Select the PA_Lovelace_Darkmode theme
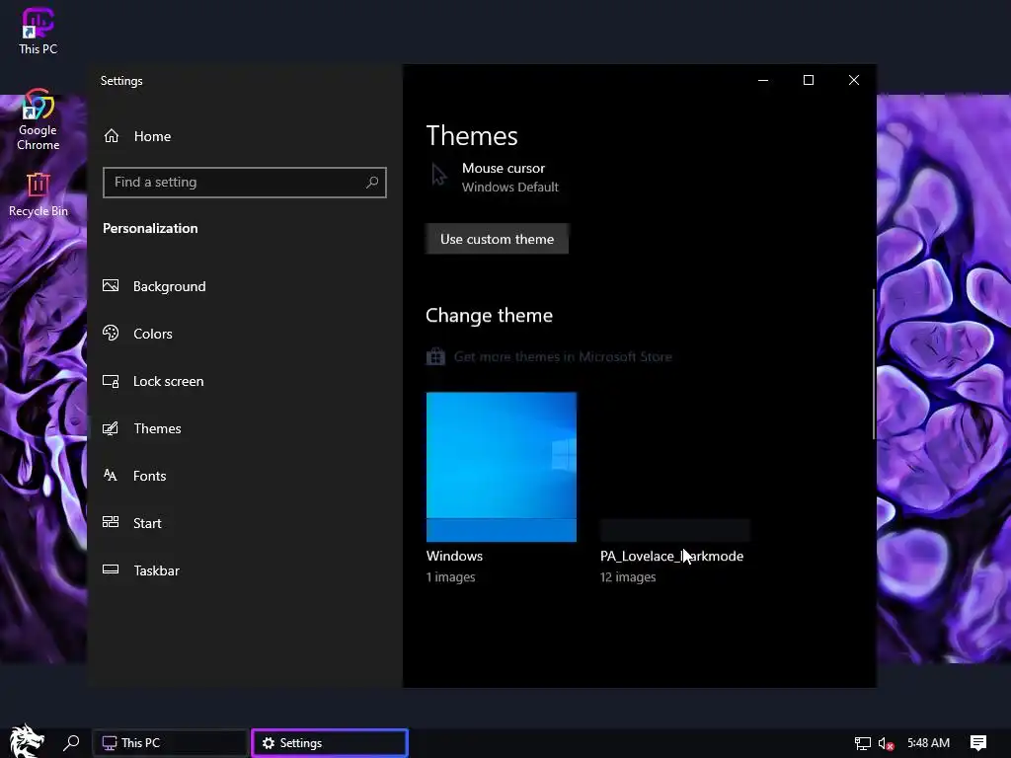The image size is (1011, 758). [675, 489]
